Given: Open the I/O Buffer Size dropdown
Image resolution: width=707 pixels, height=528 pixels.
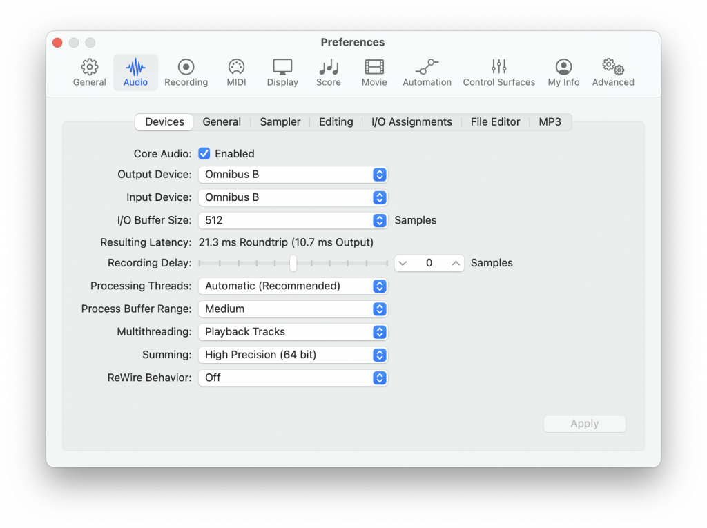Looking at the screenshot, I should 293,220.
